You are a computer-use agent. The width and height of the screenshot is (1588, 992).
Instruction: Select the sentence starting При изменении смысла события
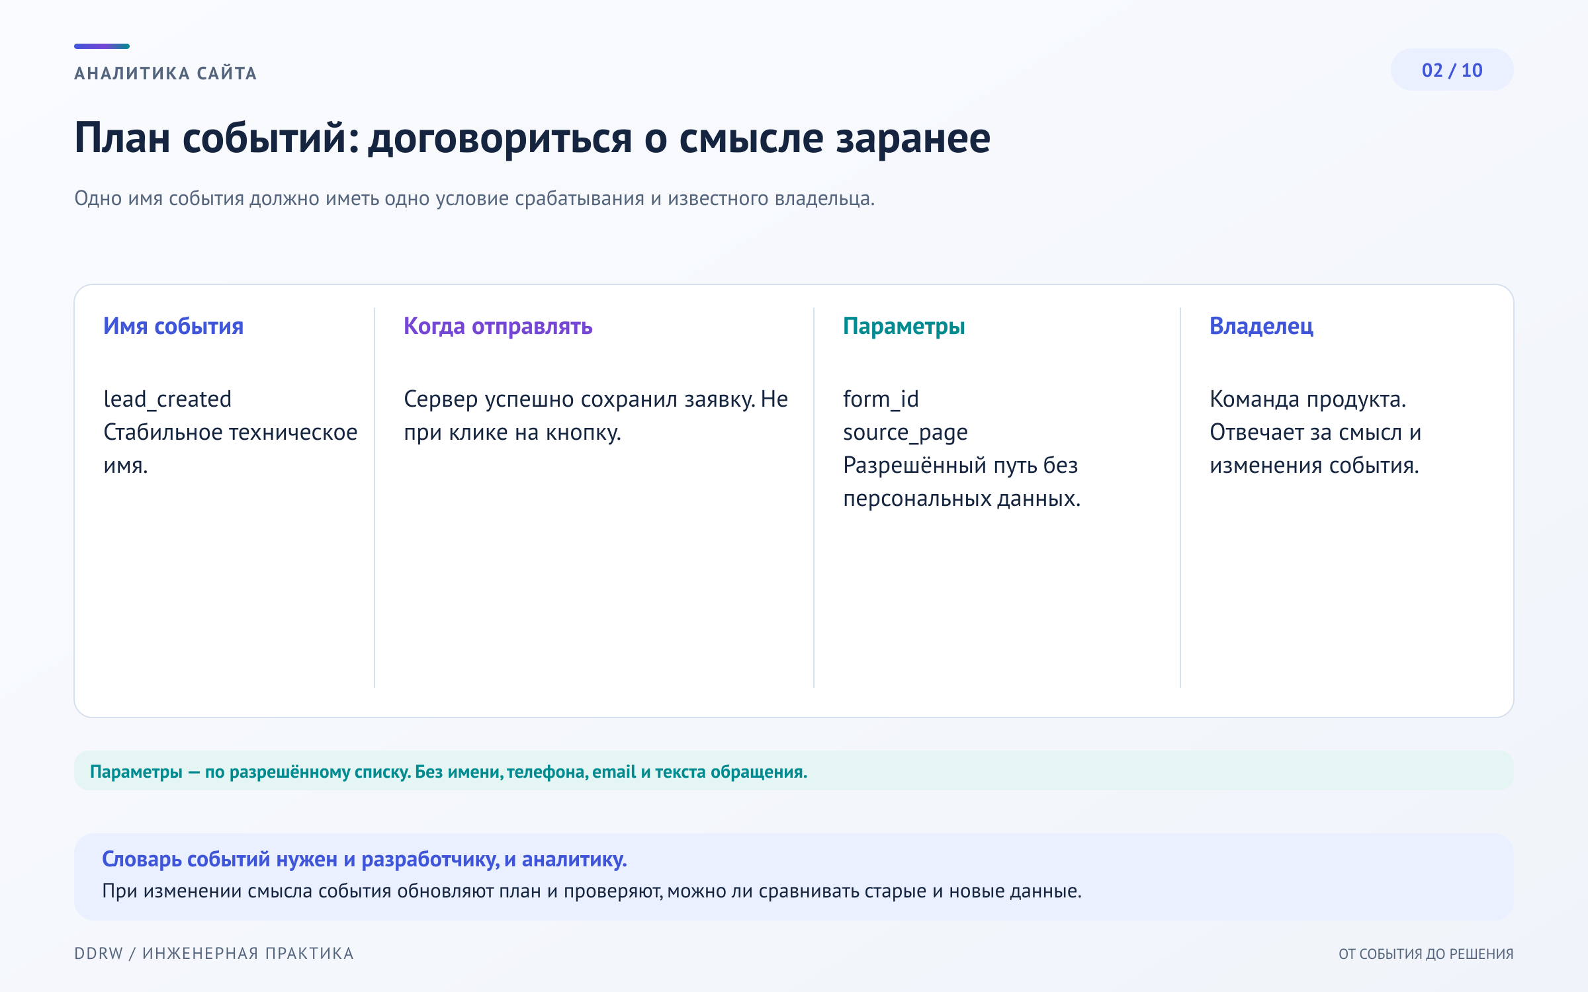(592, 891)
